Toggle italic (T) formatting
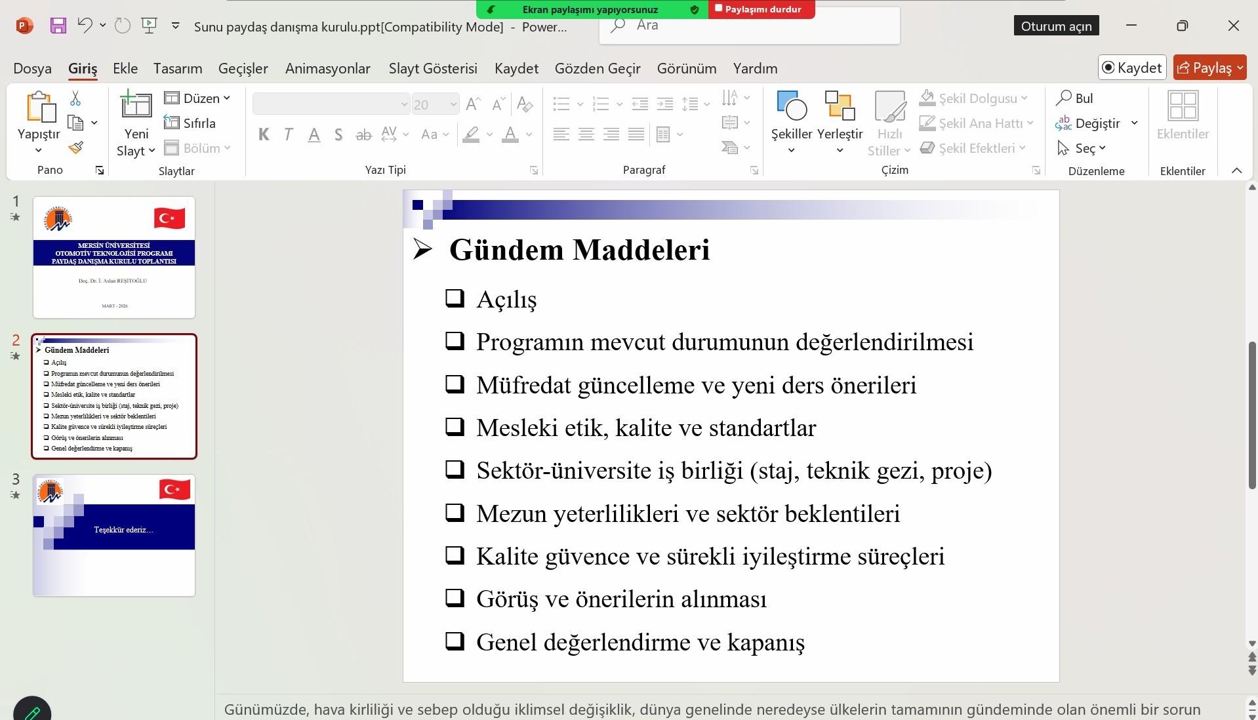Screen dimensions: 1258x720 coord(289,135)
